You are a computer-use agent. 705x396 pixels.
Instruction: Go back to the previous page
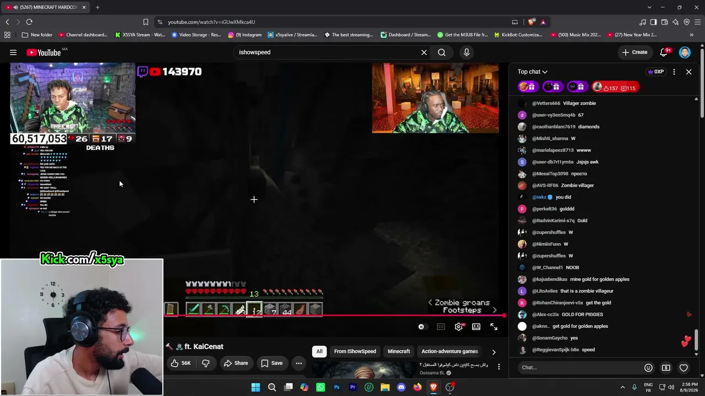click(x=7, y=22)
